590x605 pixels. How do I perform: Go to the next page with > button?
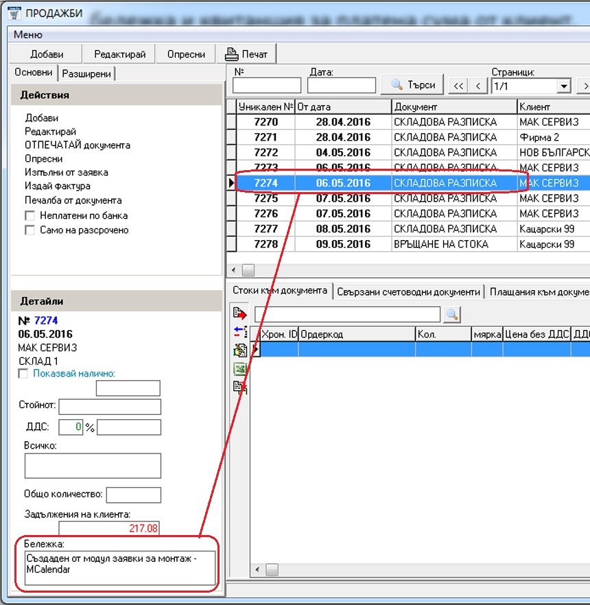(x=585, y=86)
